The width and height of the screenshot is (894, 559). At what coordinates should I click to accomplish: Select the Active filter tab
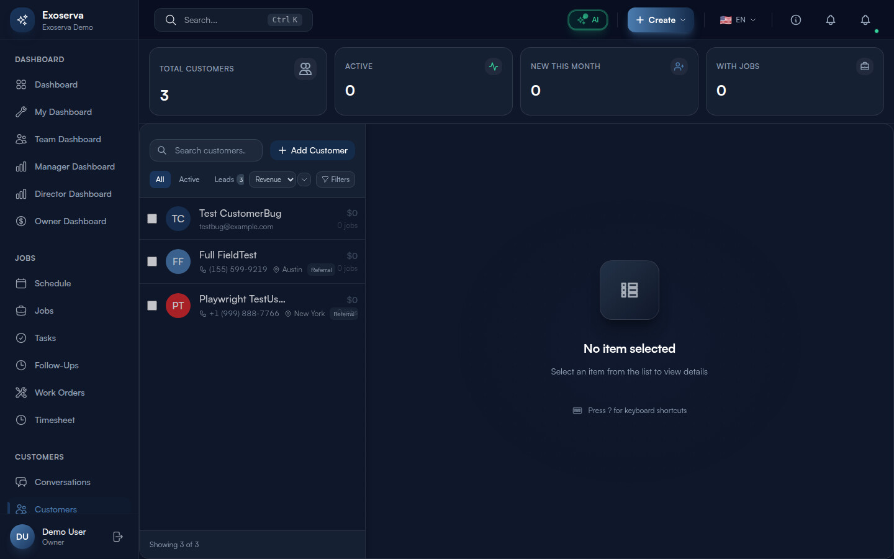click(189, 180)
